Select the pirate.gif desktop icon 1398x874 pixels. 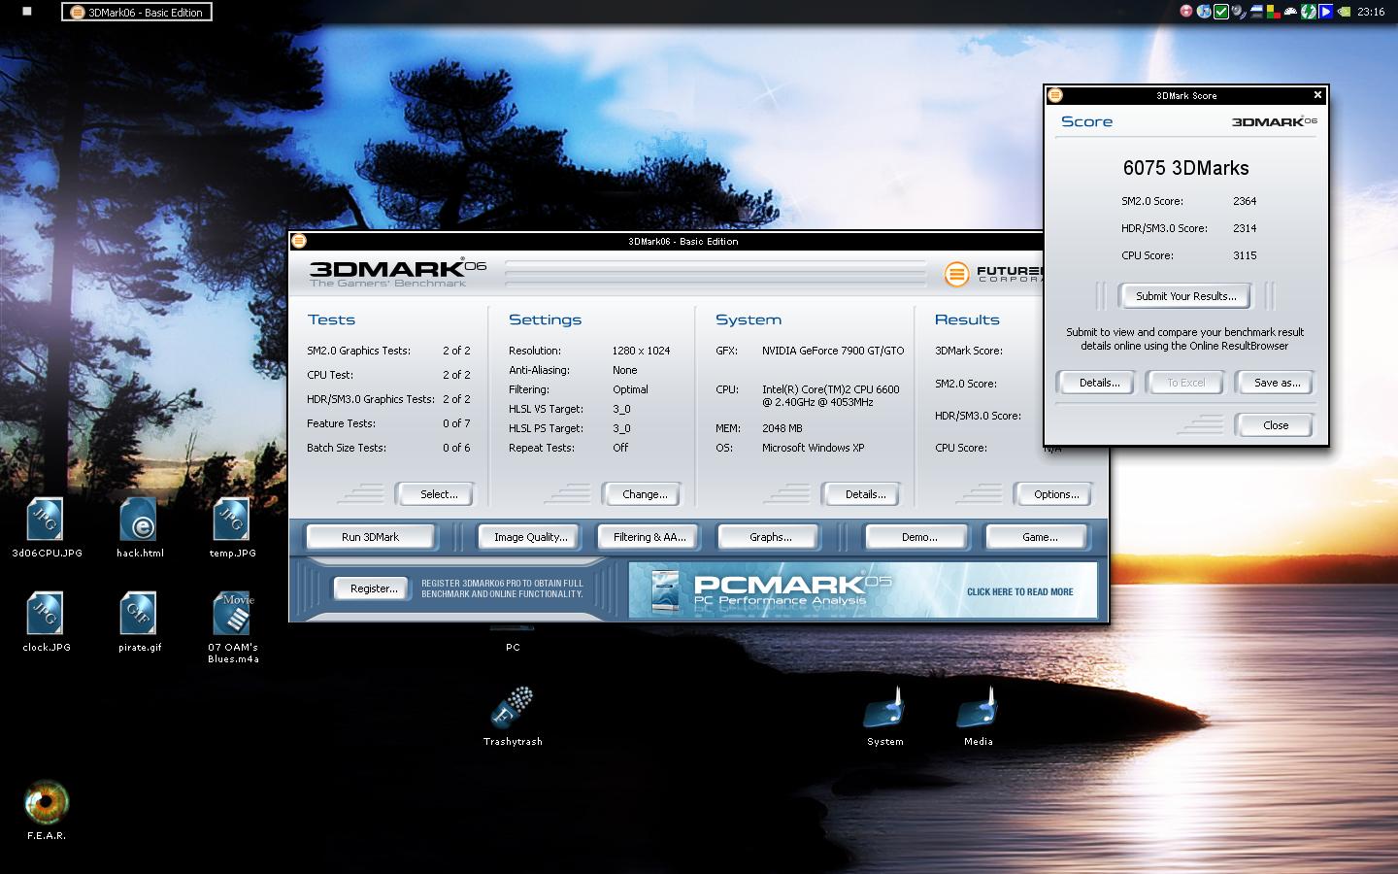click(x=139, y=622)
